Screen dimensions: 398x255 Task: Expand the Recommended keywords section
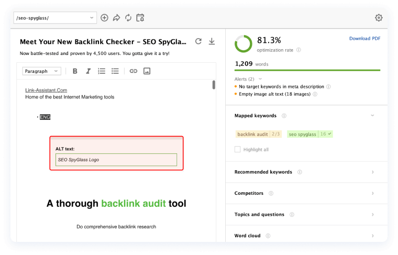click(x=372, y=172)
